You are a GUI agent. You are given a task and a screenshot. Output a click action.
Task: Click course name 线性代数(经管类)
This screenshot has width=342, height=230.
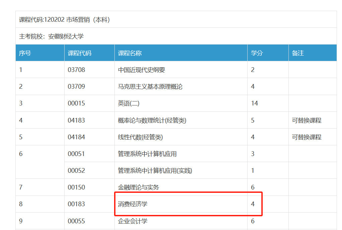(140, 137)
